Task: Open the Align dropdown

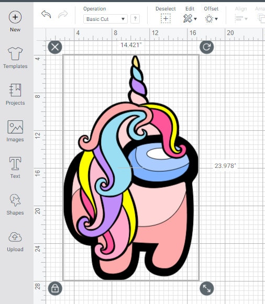Action: tap(241, 19)
